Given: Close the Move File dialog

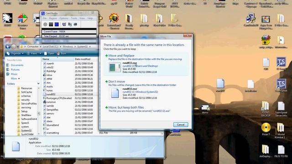Looking at the screenshot, I should [188, 36].
